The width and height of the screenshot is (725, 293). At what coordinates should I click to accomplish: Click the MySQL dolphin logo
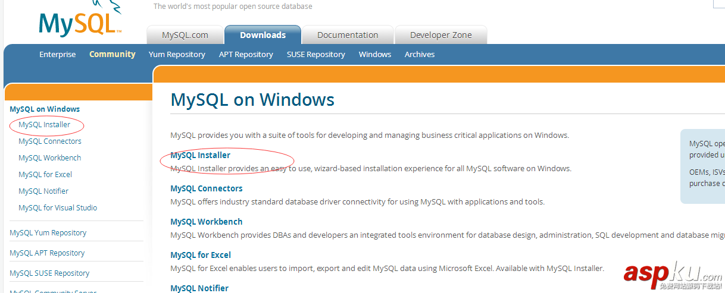(x=80, y=21)
